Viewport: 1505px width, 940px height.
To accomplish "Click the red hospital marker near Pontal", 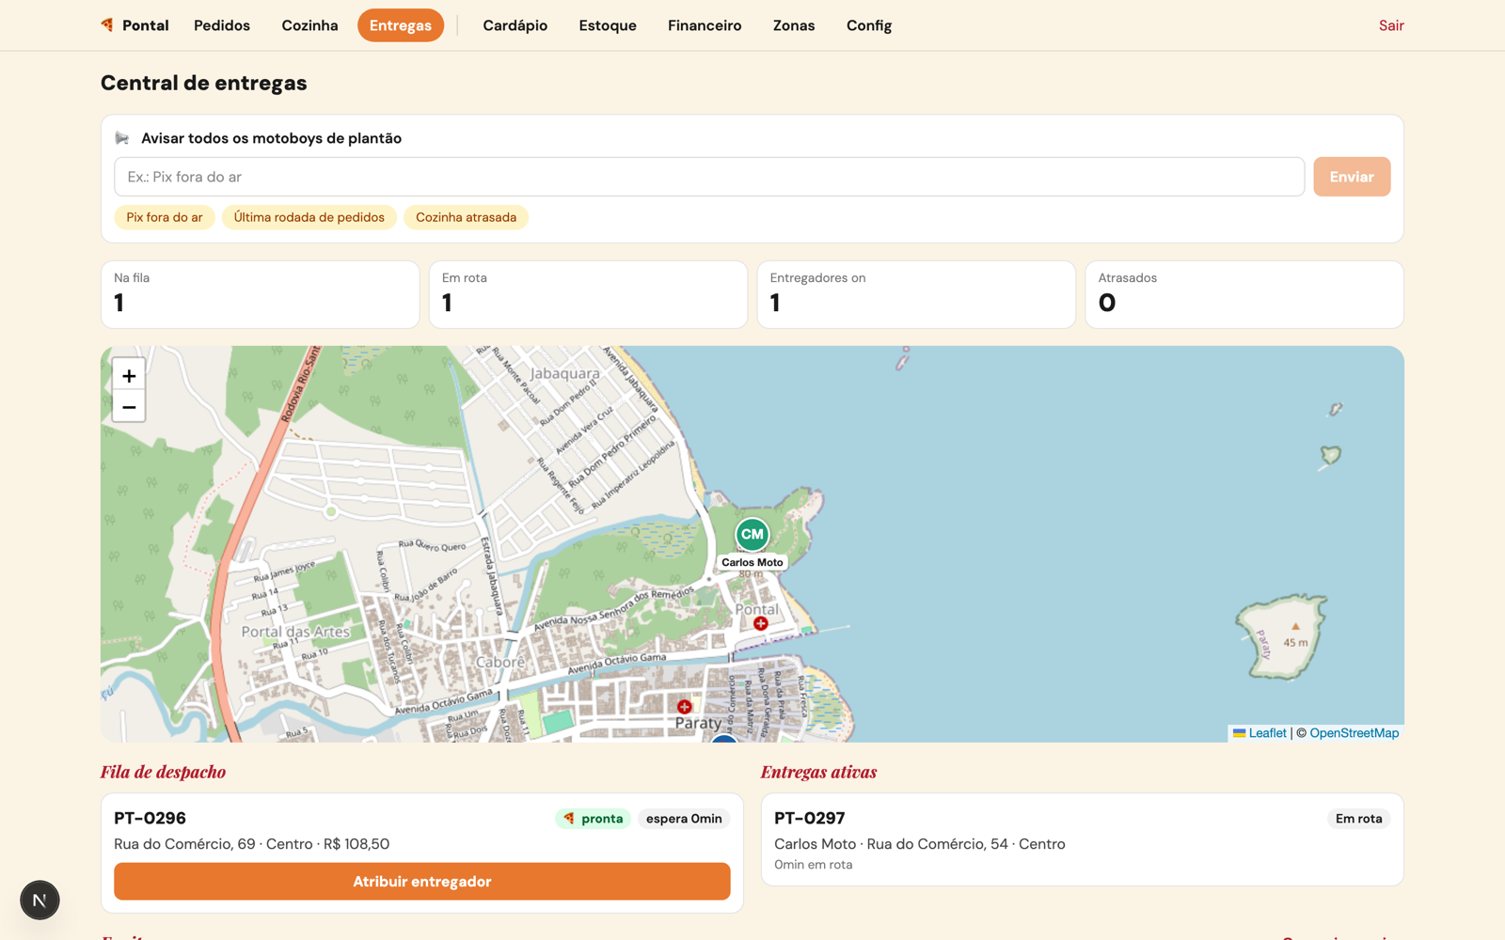I will pos(761,623).
